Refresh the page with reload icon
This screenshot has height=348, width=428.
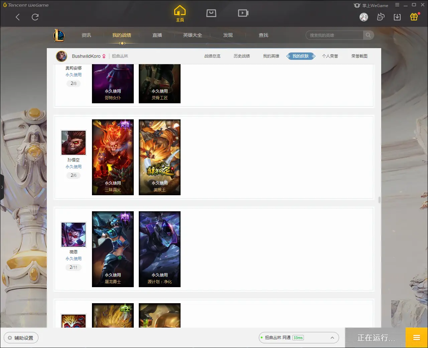click(x=35, y=17)
